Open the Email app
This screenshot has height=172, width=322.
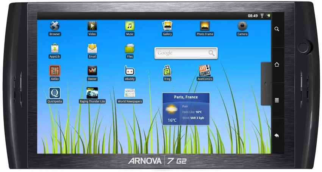[x=92, y=48]
